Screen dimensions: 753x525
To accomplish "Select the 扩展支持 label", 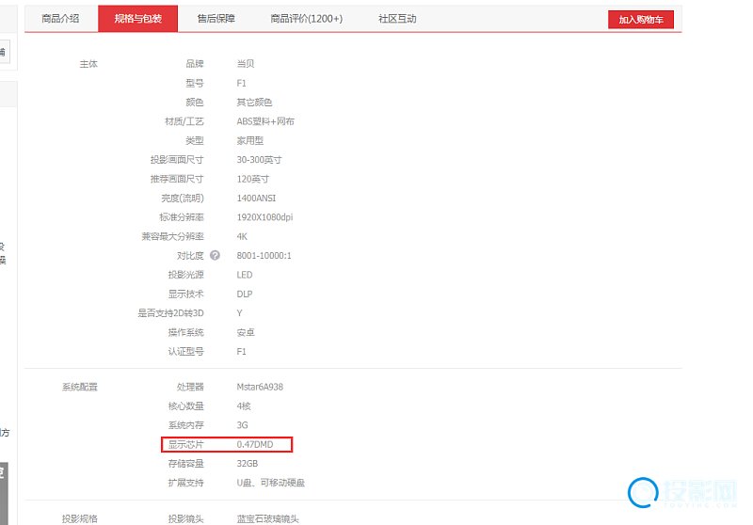I will (185, 483).
